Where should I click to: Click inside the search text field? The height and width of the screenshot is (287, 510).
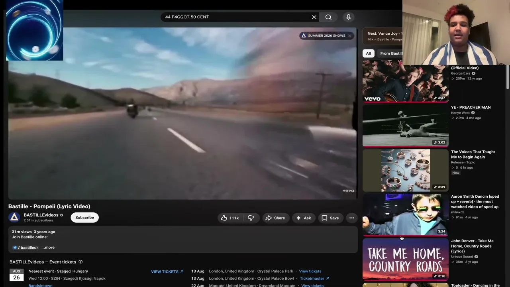[237, 17]
